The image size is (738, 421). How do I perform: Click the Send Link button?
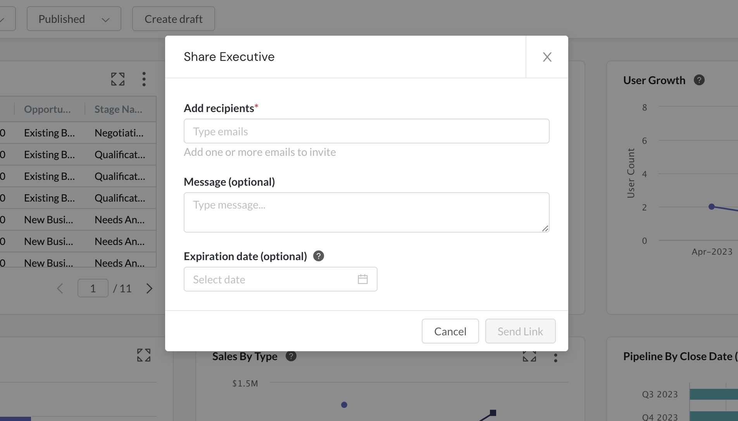coord(520,331)
